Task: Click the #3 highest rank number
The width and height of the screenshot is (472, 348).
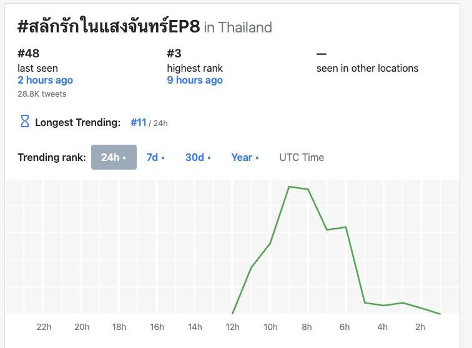Action: 174,54
